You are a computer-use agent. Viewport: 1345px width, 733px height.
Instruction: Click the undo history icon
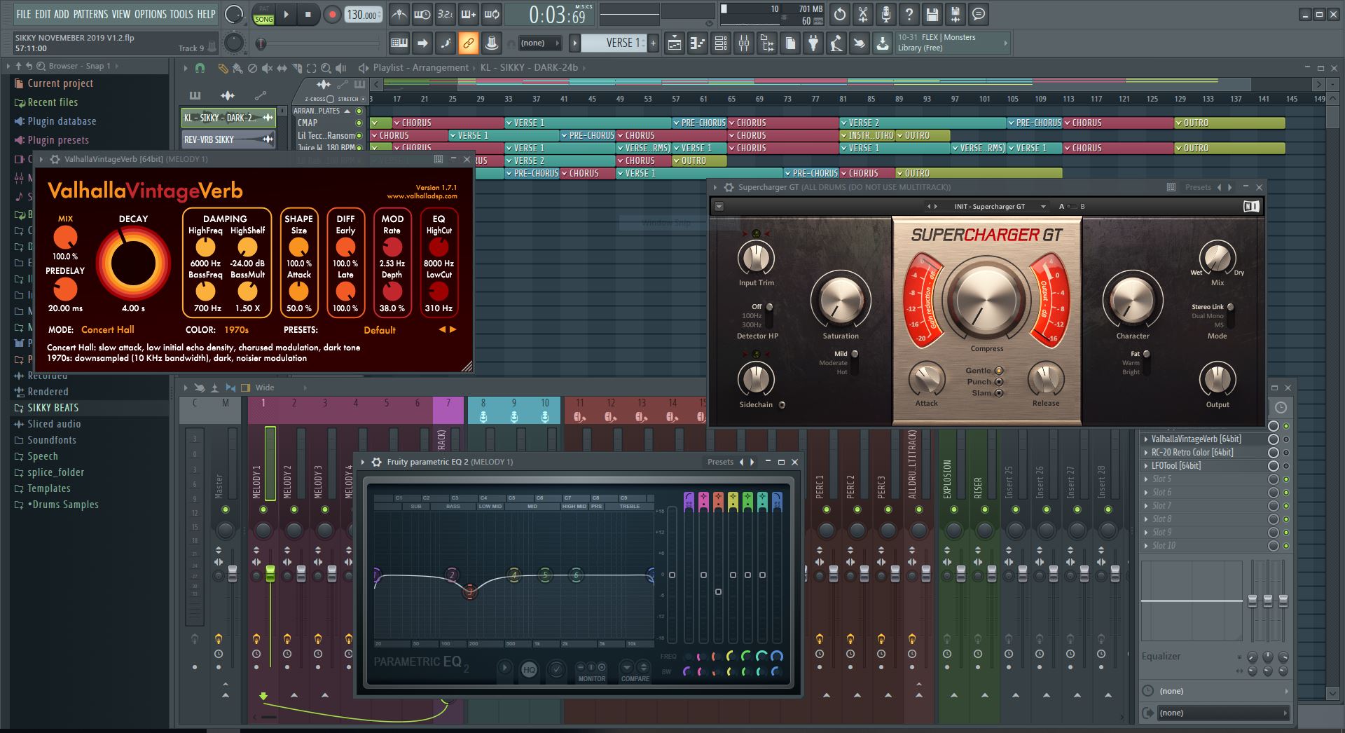pyautogui.click(x=839, y=14)
